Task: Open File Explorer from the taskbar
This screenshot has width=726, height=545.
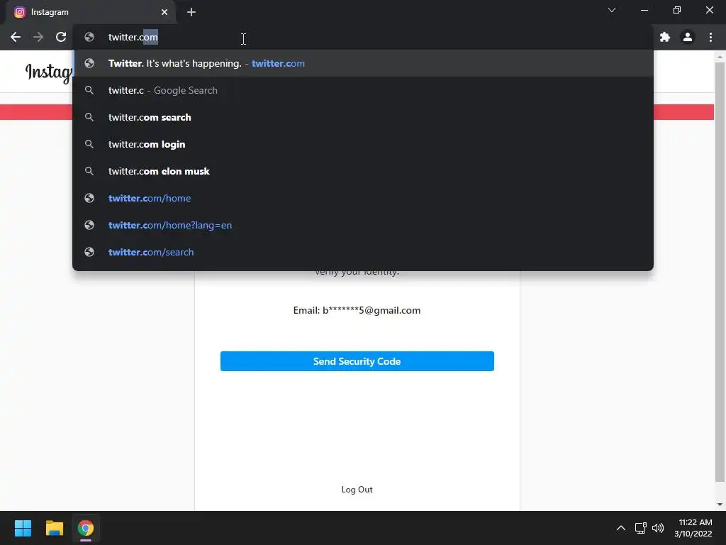Action: [x=54, y=528]
